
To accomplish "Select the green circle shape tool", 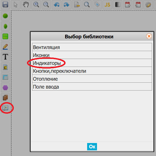I will click(x=5, y=16).
